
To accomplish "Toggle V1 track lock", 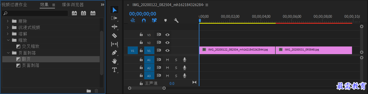I will coord(141,50).
